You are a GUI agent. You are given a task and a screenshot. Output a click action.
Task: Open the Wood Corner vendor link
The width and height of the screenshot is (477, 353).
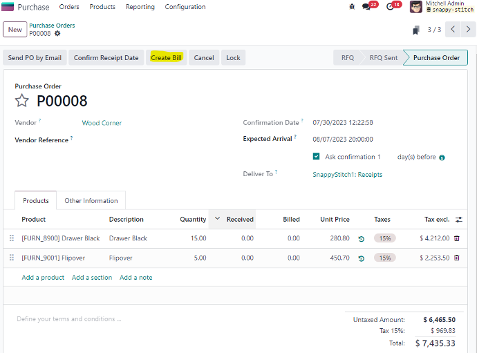tap(102, 123)
